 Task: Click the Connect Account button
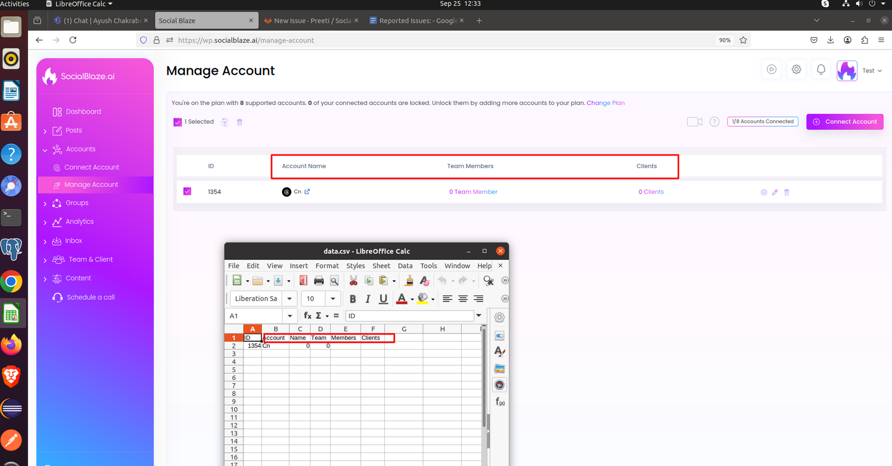[x=844, y=122]
